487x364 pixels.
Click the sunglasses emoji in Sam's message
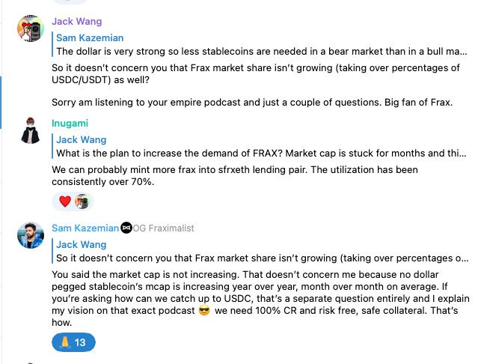(x=204, y=310)
